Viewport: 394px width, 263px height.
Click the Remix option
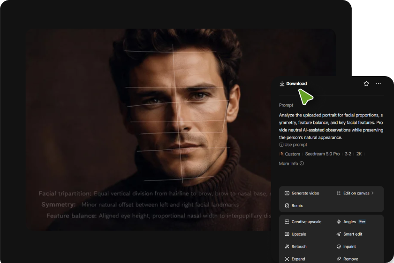point(294,206)
